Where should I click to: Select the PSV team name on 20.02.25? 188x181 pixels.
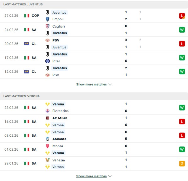pos(56,40)
